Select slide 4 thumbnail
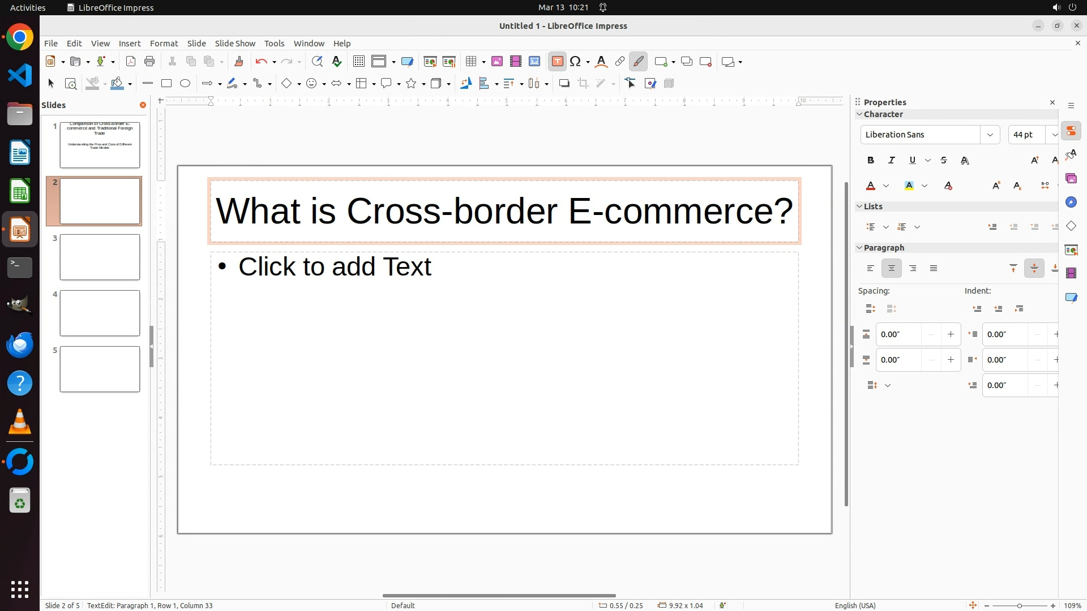Viewport: 1087px width, 611px height. (100, 313)
